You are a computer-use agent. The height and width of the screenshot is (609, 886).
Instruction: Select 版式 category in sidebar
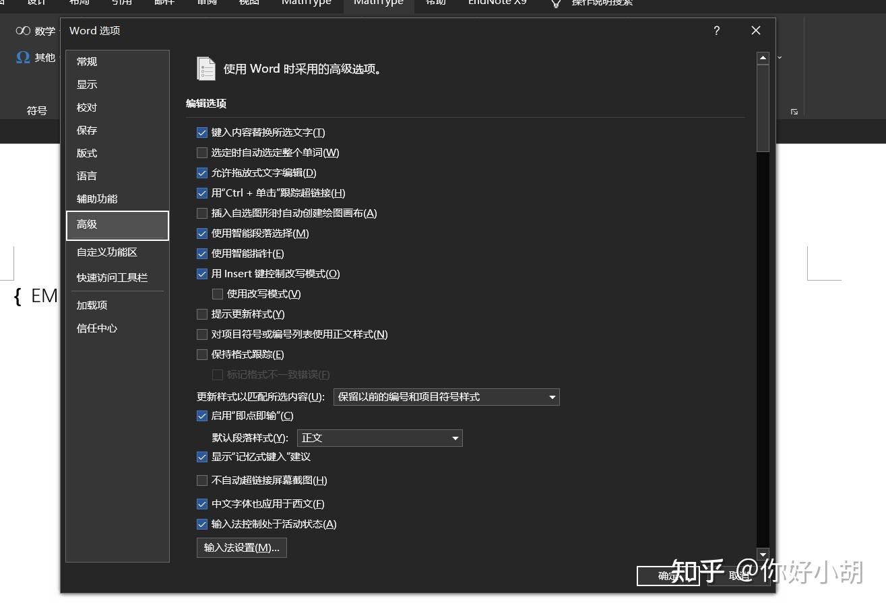pos(117,153)
